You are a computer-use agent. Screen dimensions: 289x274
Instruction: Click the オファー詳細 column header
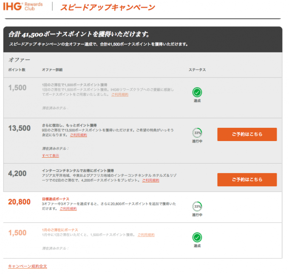coord(52,69)
